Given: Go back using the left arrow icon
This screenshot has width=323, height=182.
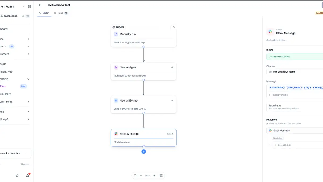Looking at the screenshot, I should coord(40,5).
